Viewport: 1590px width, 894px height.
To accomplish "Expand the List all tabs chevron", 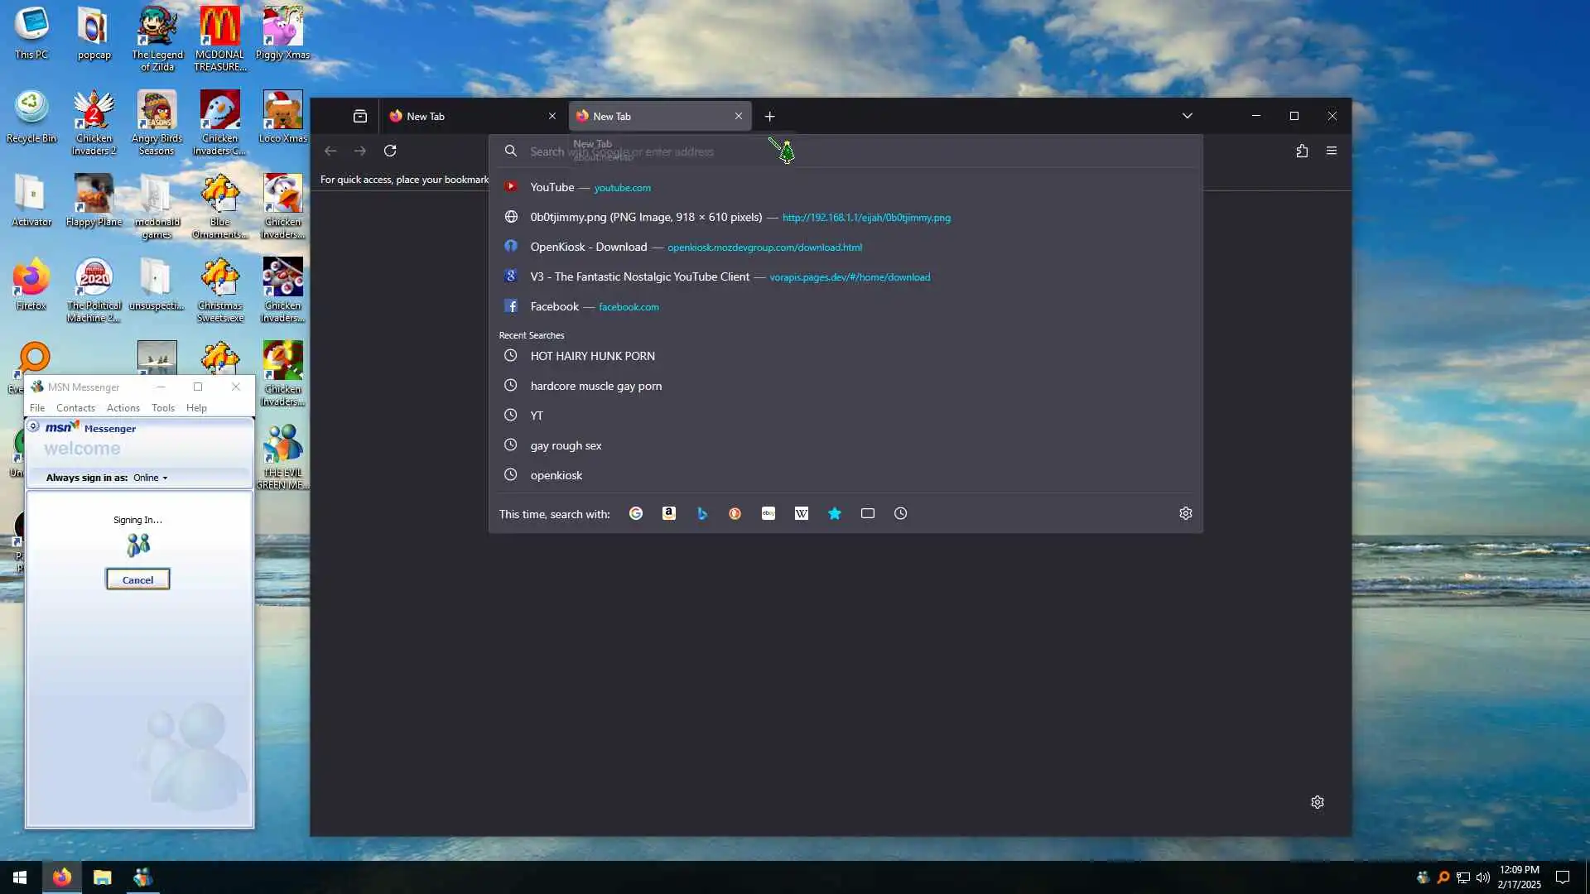I will tap(1187, 116).
